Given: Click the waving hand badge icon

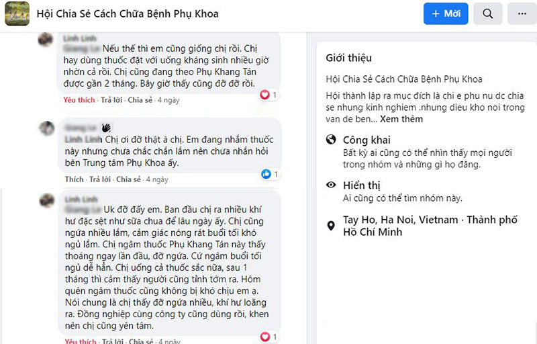Looking at the screenshot, I should coord(106,128).
